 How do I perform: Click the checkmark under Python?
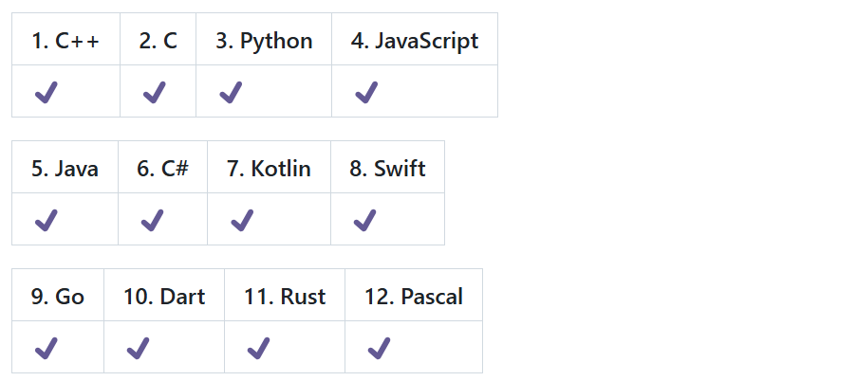click(231, 92)
